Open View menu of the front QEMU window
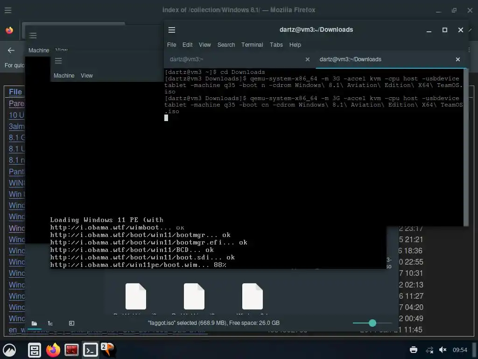The width and height of the screenshot is (478, 359). [x=86, y=75]
